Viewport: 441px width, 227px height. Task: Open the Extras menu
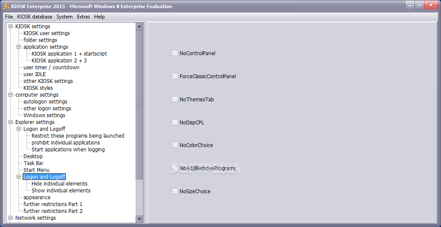(83, 17)
